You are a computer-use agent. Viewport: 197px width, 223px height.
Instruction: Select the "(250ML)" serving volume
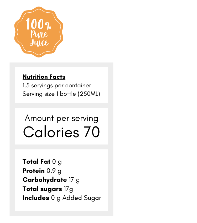[x=89, y=94]
